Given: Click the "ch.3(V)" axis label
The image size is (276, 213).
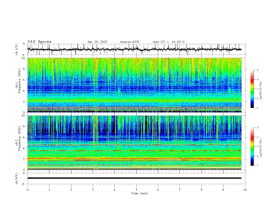Looking at the screenshot, I should 17,179.
